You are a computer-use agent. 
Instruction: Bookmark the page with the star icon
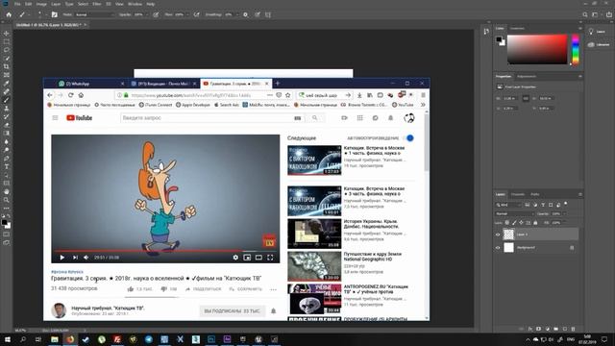[288, 95]
